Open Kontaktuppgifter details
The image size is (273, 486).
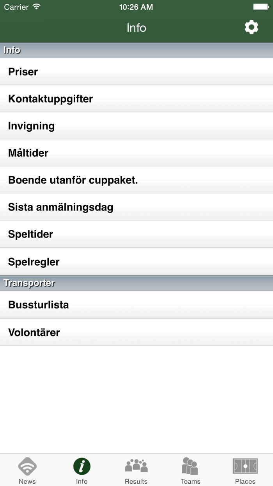(136, 98)
